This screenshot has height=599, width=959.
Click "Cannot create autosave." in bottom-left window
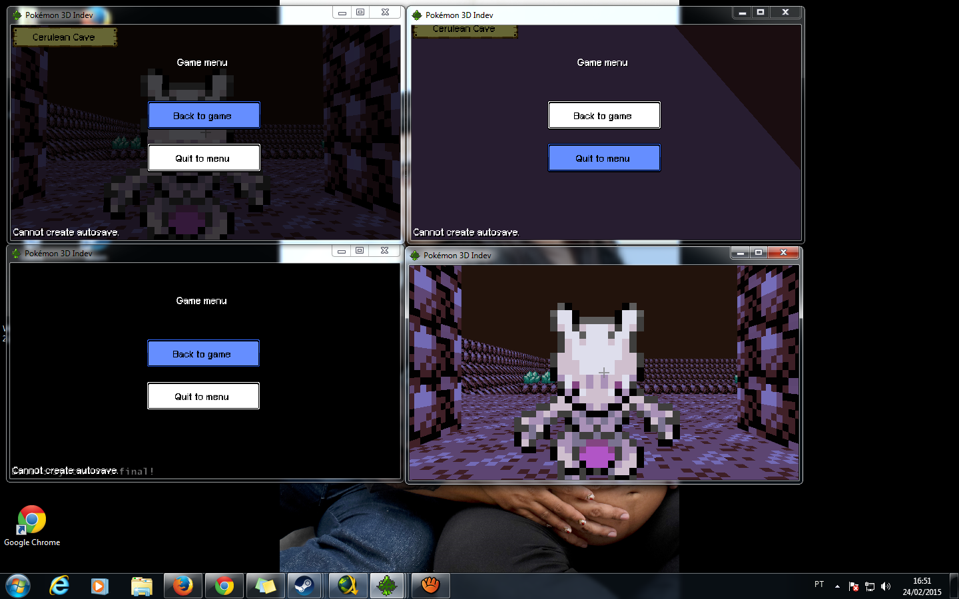click(x=65, y=471)
